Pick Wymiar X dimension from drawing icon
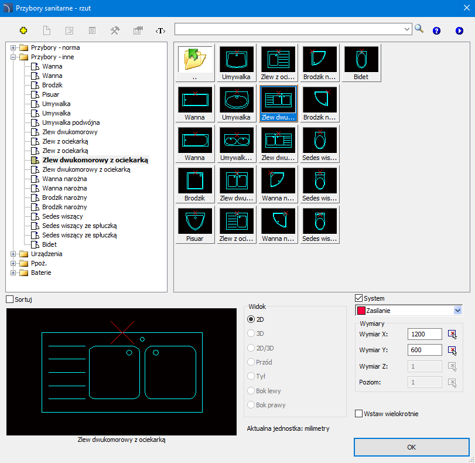The image size is (475, 463). tap(452, 334)
